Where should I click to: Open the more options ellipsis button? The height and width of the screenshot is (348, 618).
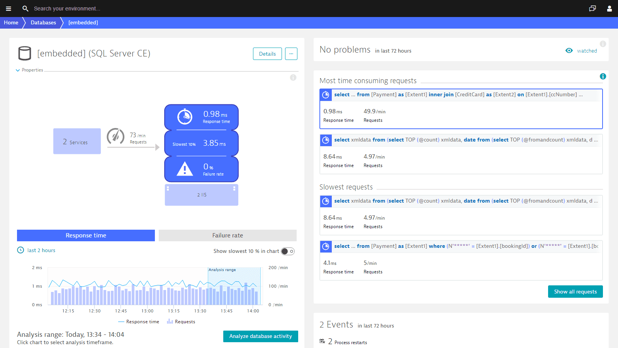291,54
